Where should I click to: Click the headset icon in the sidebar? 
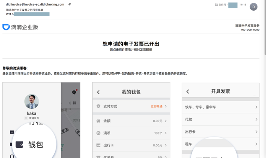tap(12, 156)
